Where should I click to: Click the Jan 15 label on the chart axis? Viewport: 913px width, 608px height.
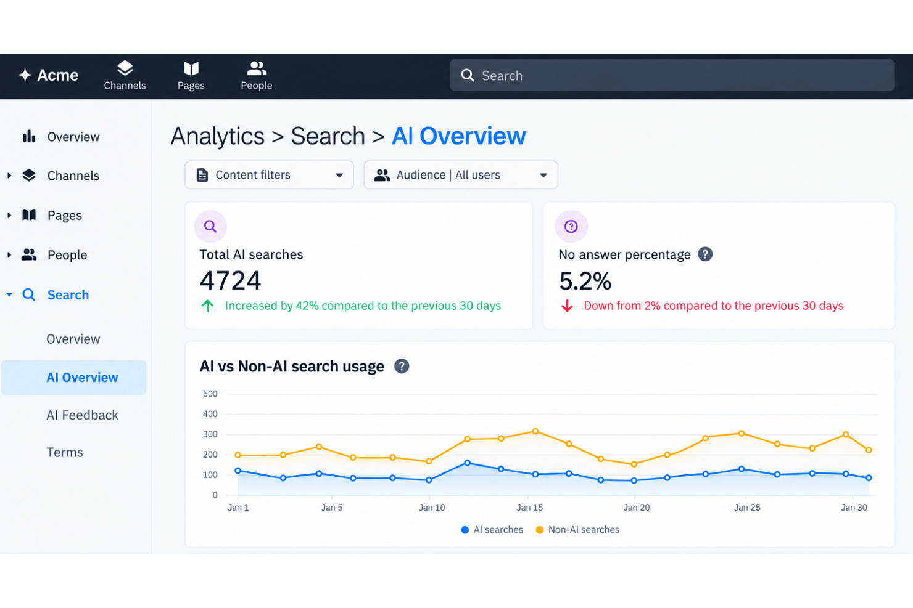tap(529, 508)
